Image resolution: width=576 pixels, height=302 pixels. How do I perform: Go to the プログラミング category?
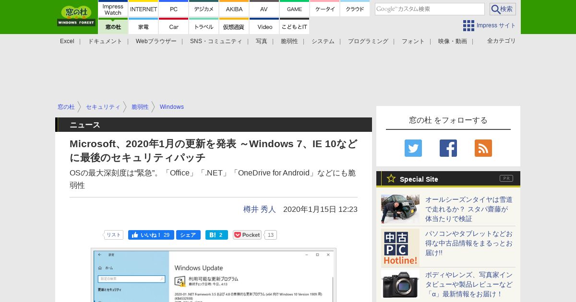click(x=368, y=41)
